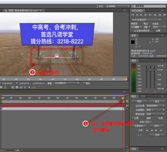The width and height of the screenshot is (167, 152).
Task: Select the 跟踪 panel tab
Action: (134, 96)
